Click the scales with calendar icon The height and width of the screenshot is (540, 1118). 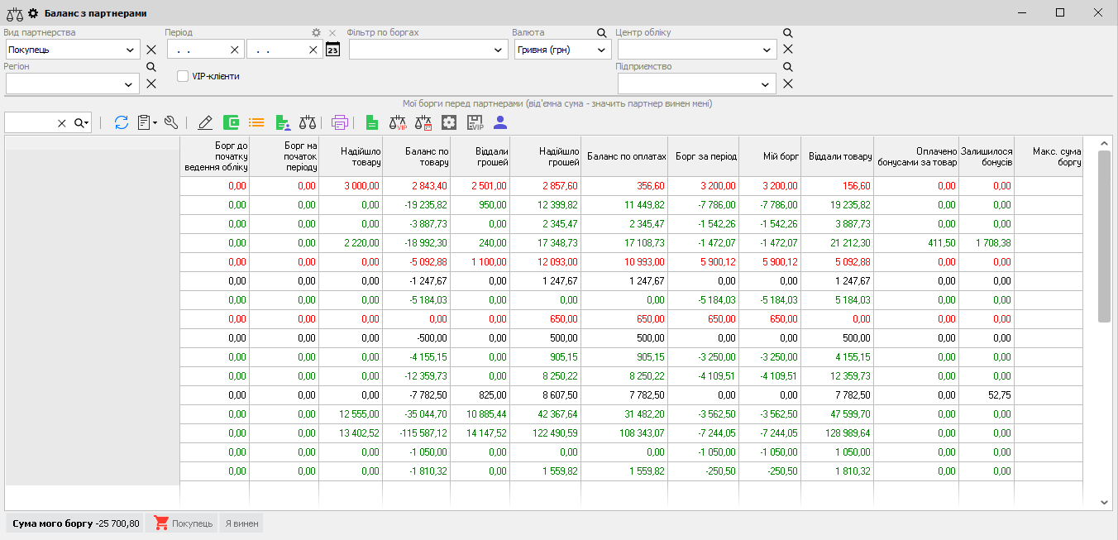423,122
